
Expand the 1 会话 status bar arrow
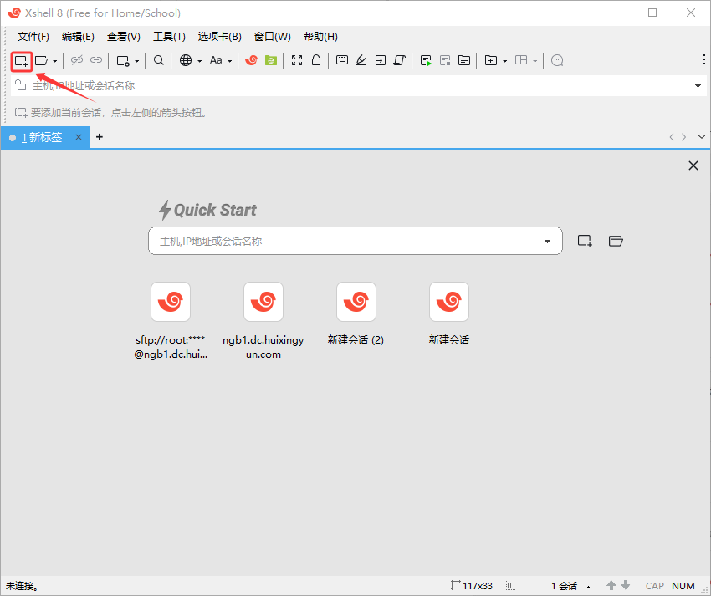coord(588,587)
